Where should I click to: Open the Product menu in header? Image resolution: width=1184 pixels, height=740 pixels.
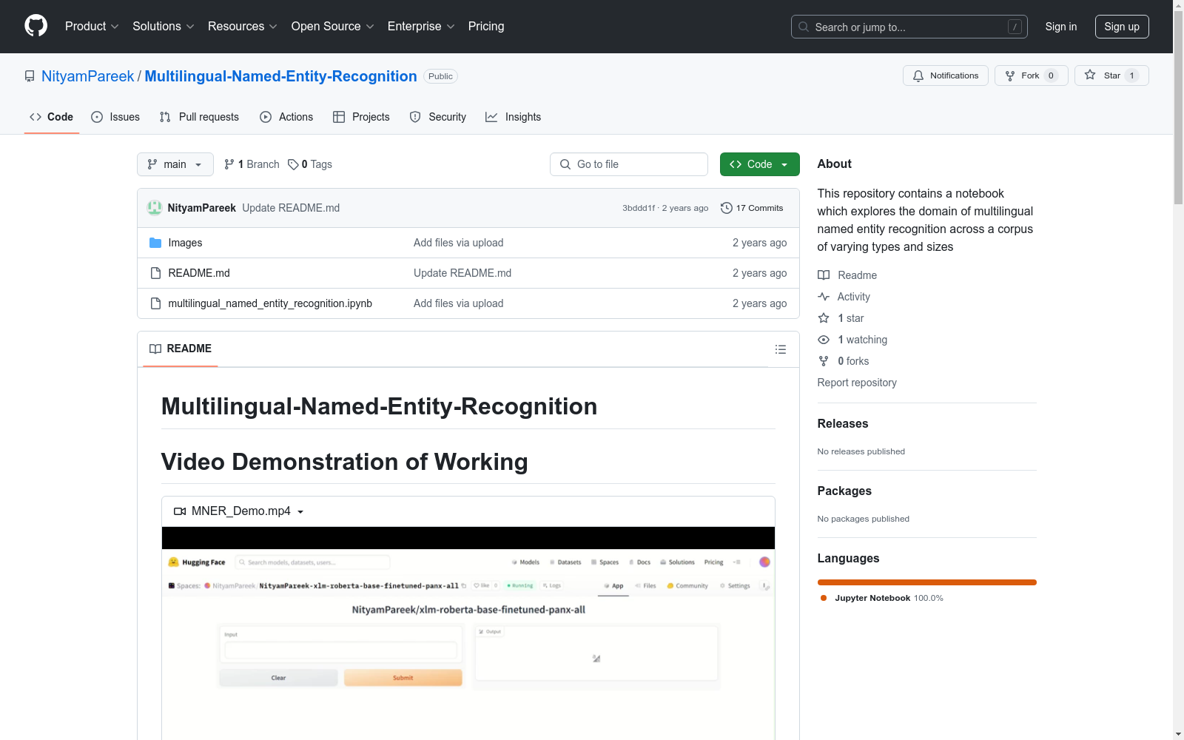92,26
